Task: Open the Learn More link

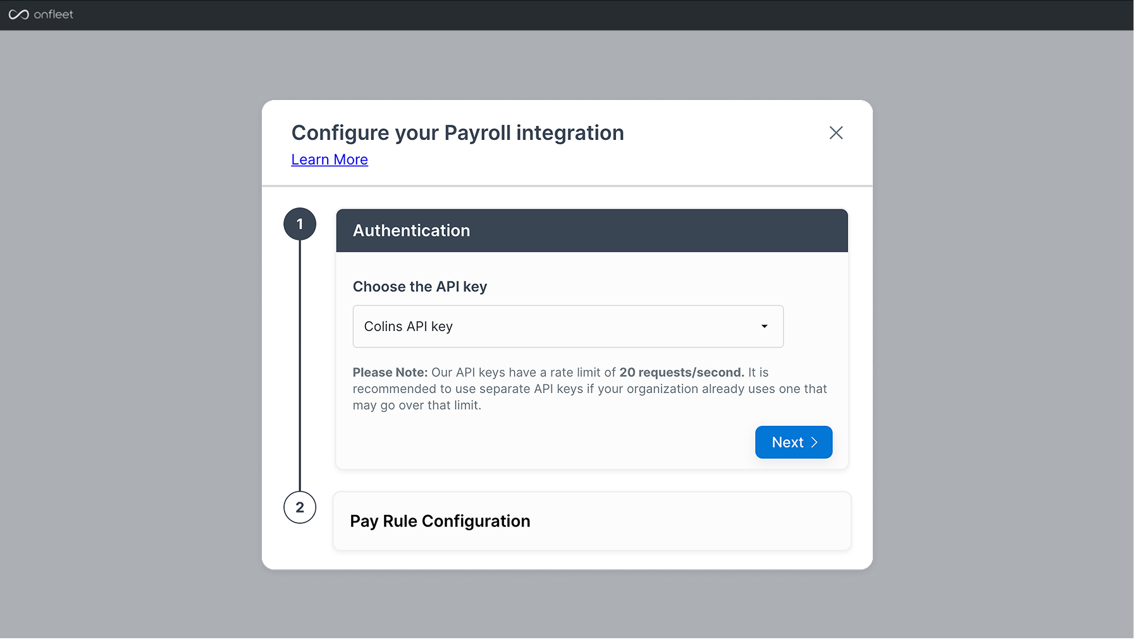Action: pyautogui.click(x=329, y=159)
